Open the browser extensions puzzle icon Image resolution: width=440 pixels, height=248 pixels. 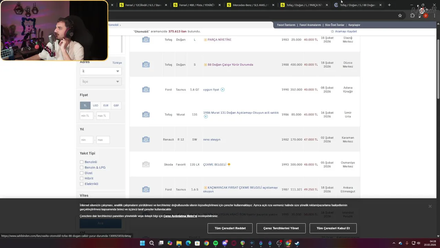click(412, 15)
